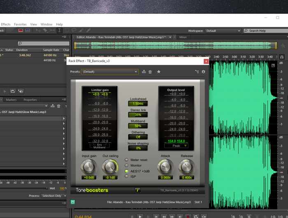Toggle the rack effect power button
Screen dimensions: 288x218
[x=73, y=202]
